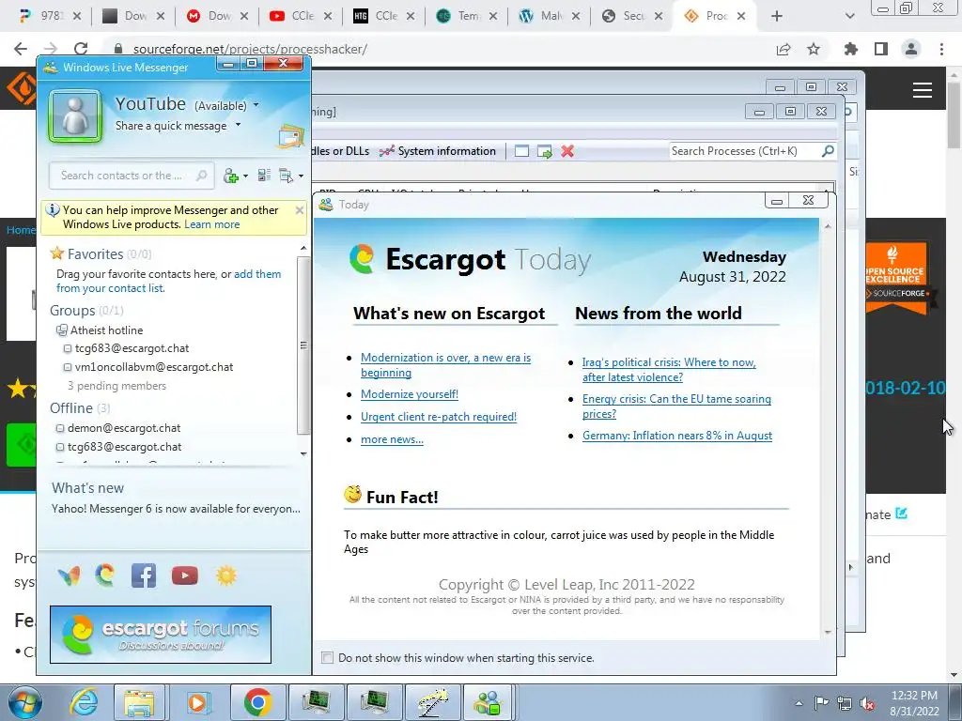Open 'Urgent client re-patch required!' link
The height and width of the screenshot is (721, 962).
coord(439,417)
